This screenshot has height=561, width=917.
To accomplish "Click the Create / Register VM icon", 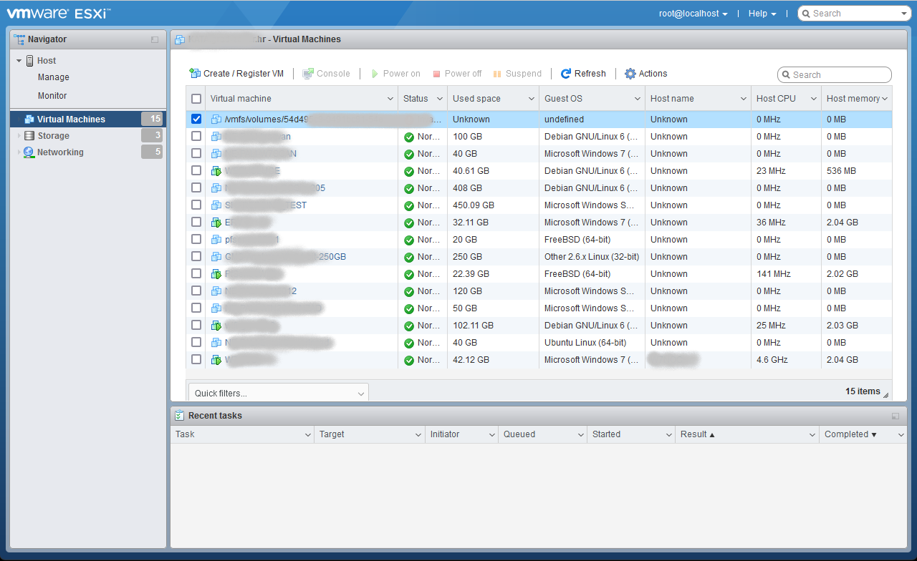I will 195,74.
